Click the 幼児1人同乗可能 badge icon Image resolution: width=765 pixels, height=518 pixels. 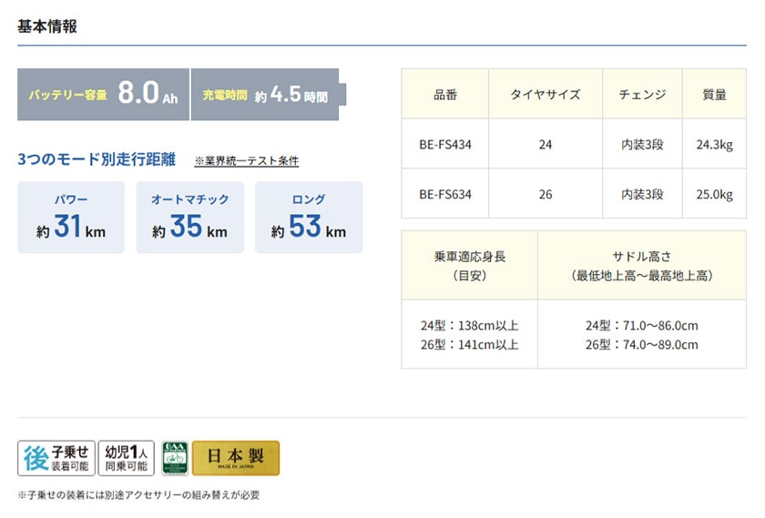pyautogui.click(x=127, y=458)
